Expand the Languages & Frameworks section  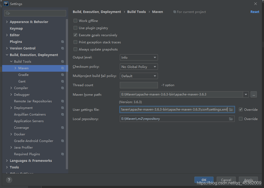point(7,161)
